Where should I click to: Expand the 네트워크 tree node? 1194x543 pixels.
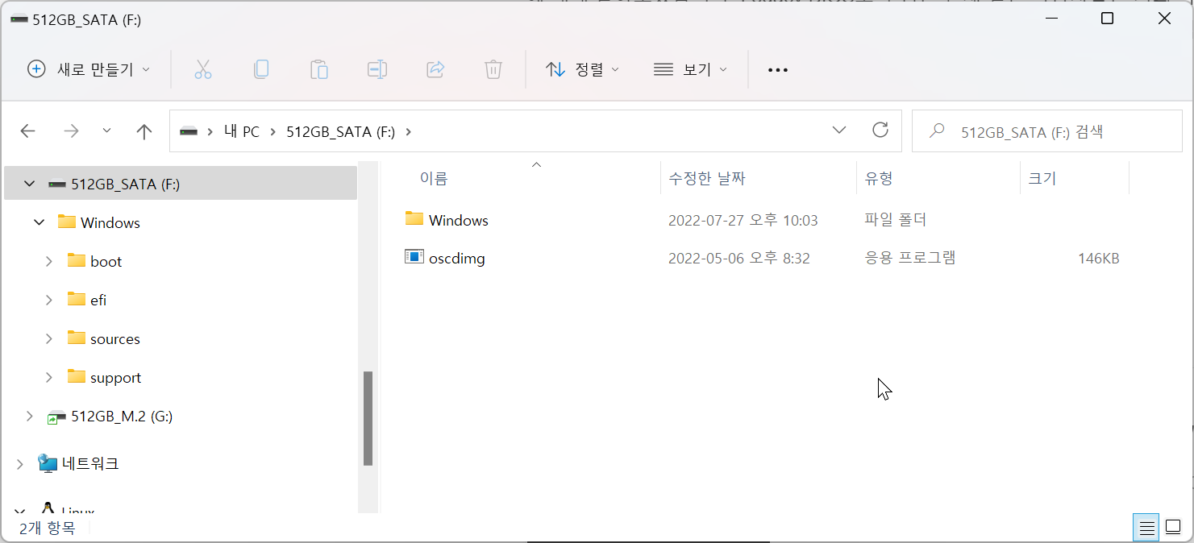tap(20, 464)
